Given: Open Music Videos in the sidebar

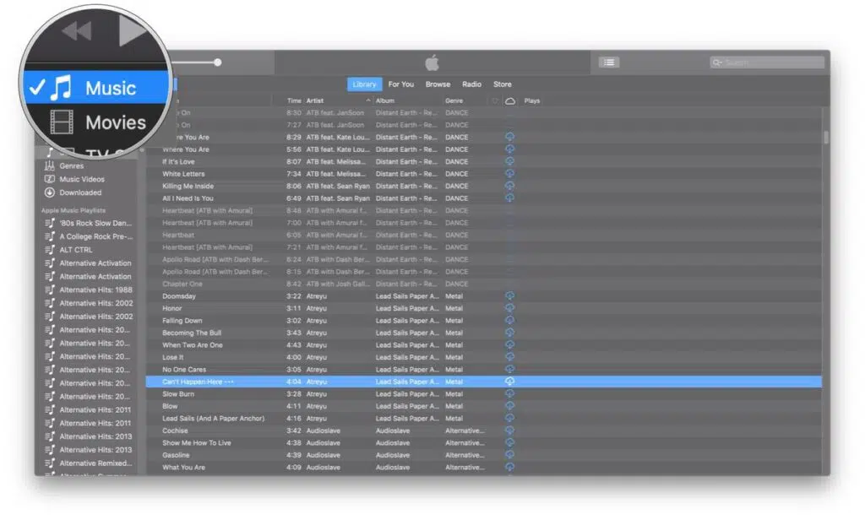Looking at the screenshot, I should tap(82, 179).
